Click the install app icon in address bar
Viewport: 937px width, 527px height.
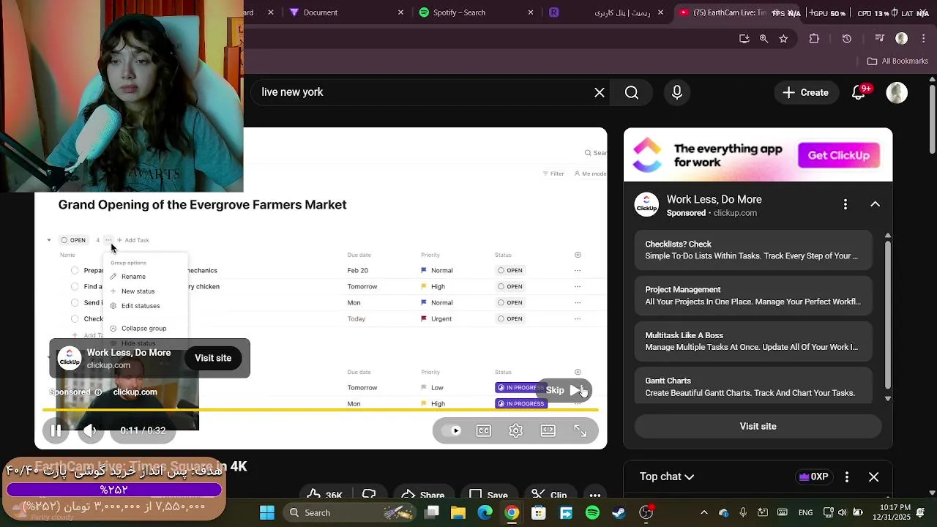pos(744,39)
